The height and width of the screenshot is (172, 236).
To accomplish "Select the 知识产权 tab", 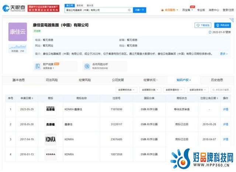I will [184, 80].
